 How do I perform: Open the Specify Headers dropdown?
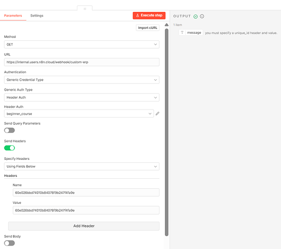(x=82, y=166)
